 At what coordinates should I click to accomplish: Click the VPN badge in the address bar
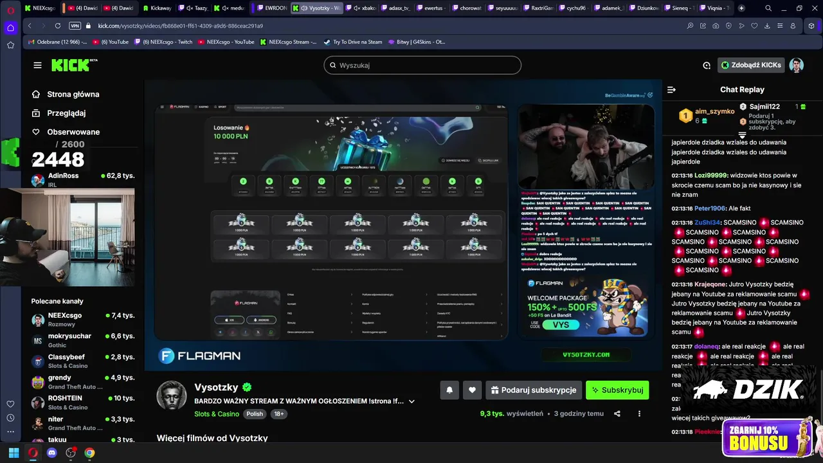coord(75,26)
